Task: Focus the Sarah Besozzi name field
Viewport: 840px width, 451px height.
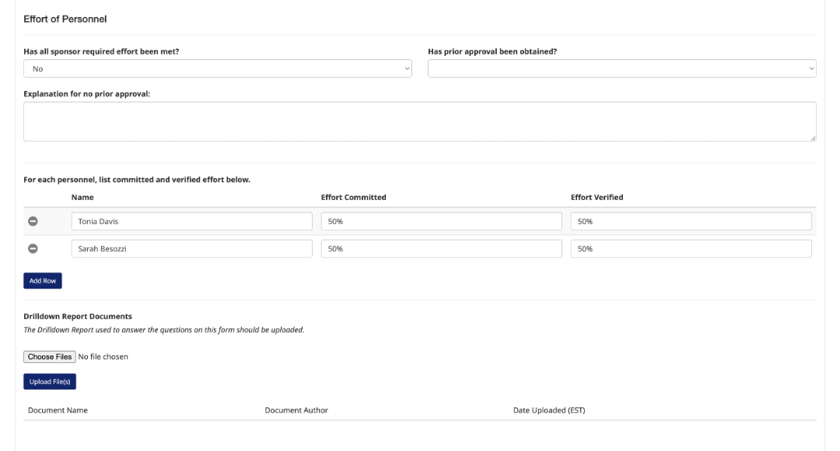Action: pyautogui.click(x=191, y=249)
